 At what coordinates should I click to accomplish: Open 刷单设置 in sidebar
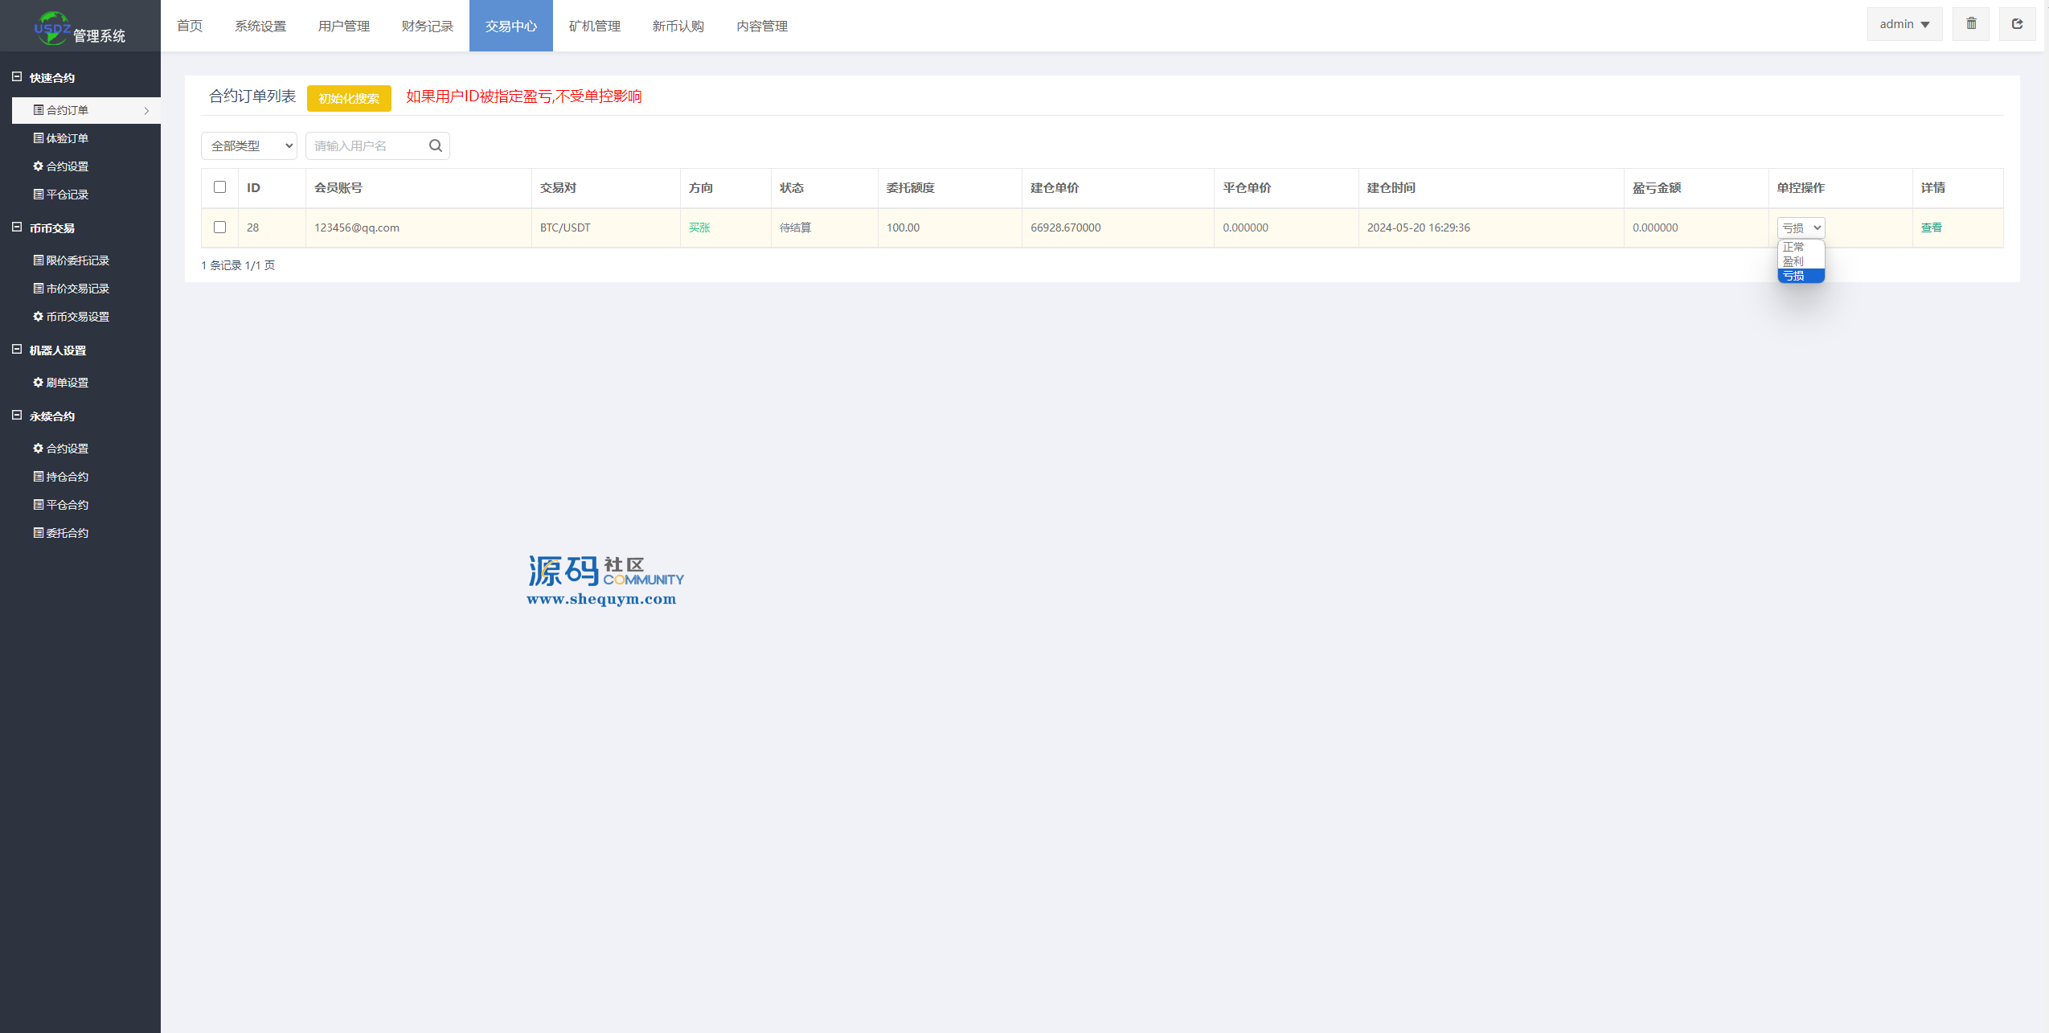point(61,383)
